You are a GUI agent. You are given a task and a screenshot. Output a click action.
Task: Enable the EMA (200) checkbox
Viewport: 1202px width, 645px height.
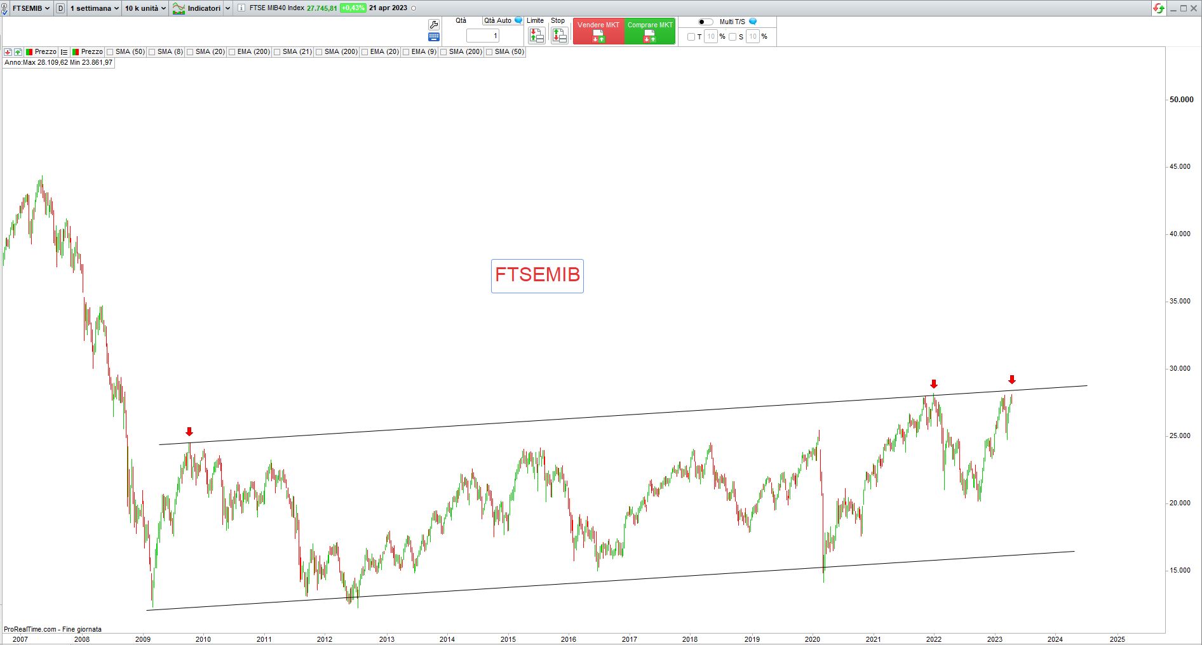click(232, 52)
